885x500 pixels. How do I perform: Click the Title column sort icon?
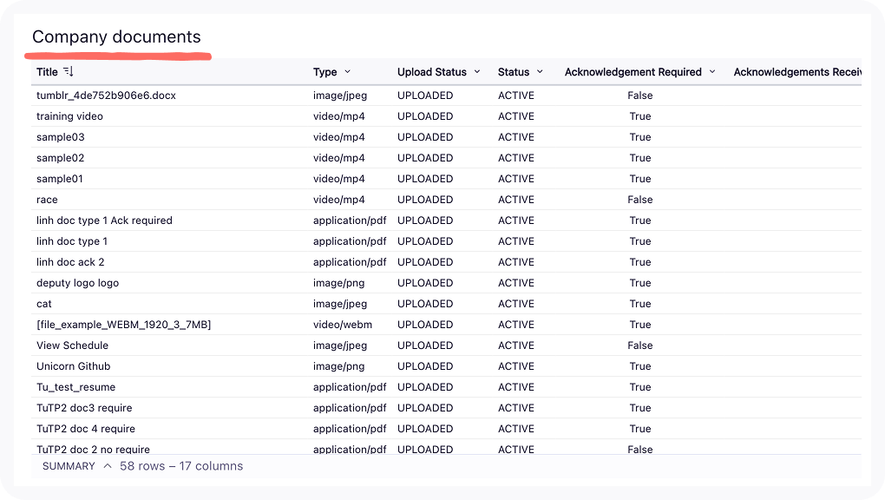pyautogui.click(x=69, y=72)
